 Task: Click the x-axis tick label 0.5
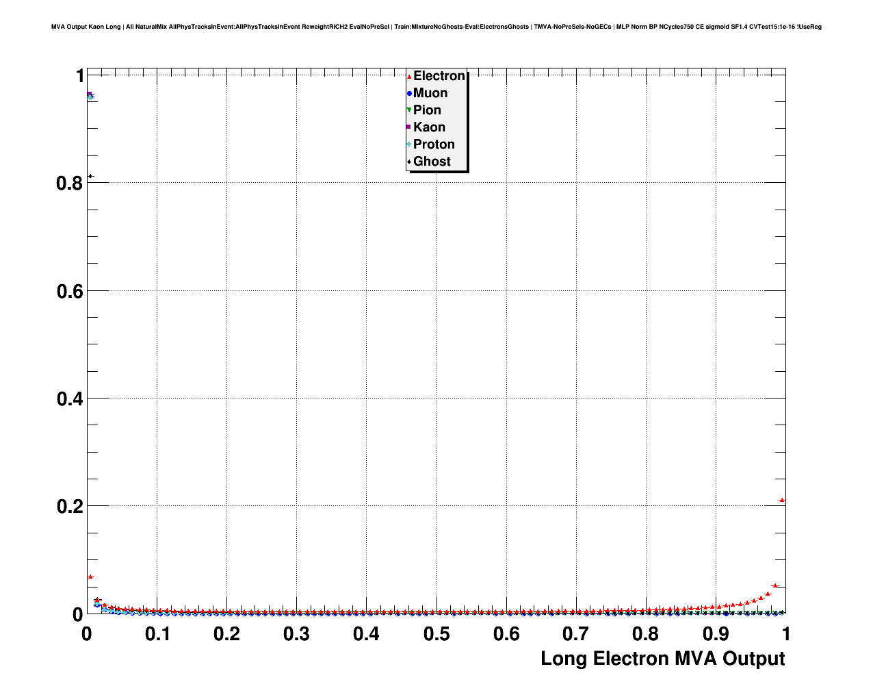coord(436,634)
